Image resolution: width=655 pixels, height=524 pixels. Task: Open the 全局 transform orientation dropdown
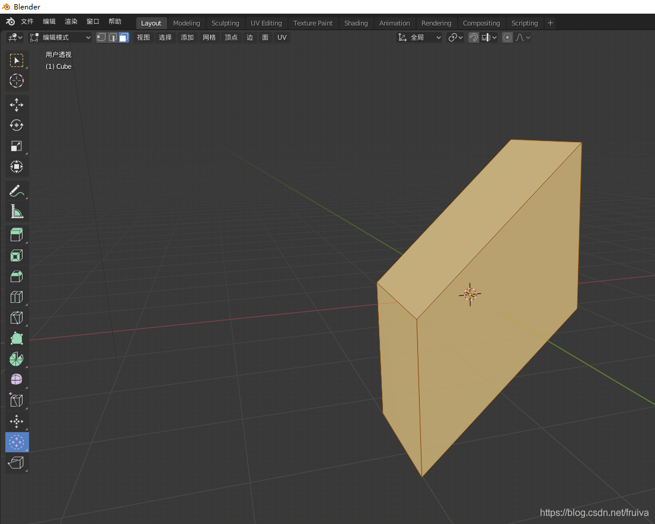[419, 37]
